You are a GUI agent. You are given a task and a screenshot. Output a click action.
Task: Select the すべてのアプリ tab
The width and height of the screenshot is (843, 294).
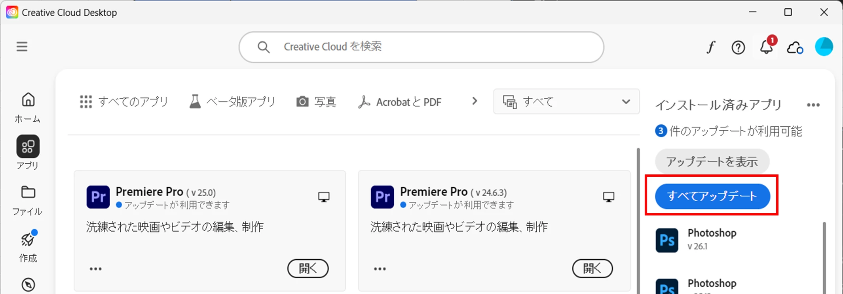pos(124,102)
